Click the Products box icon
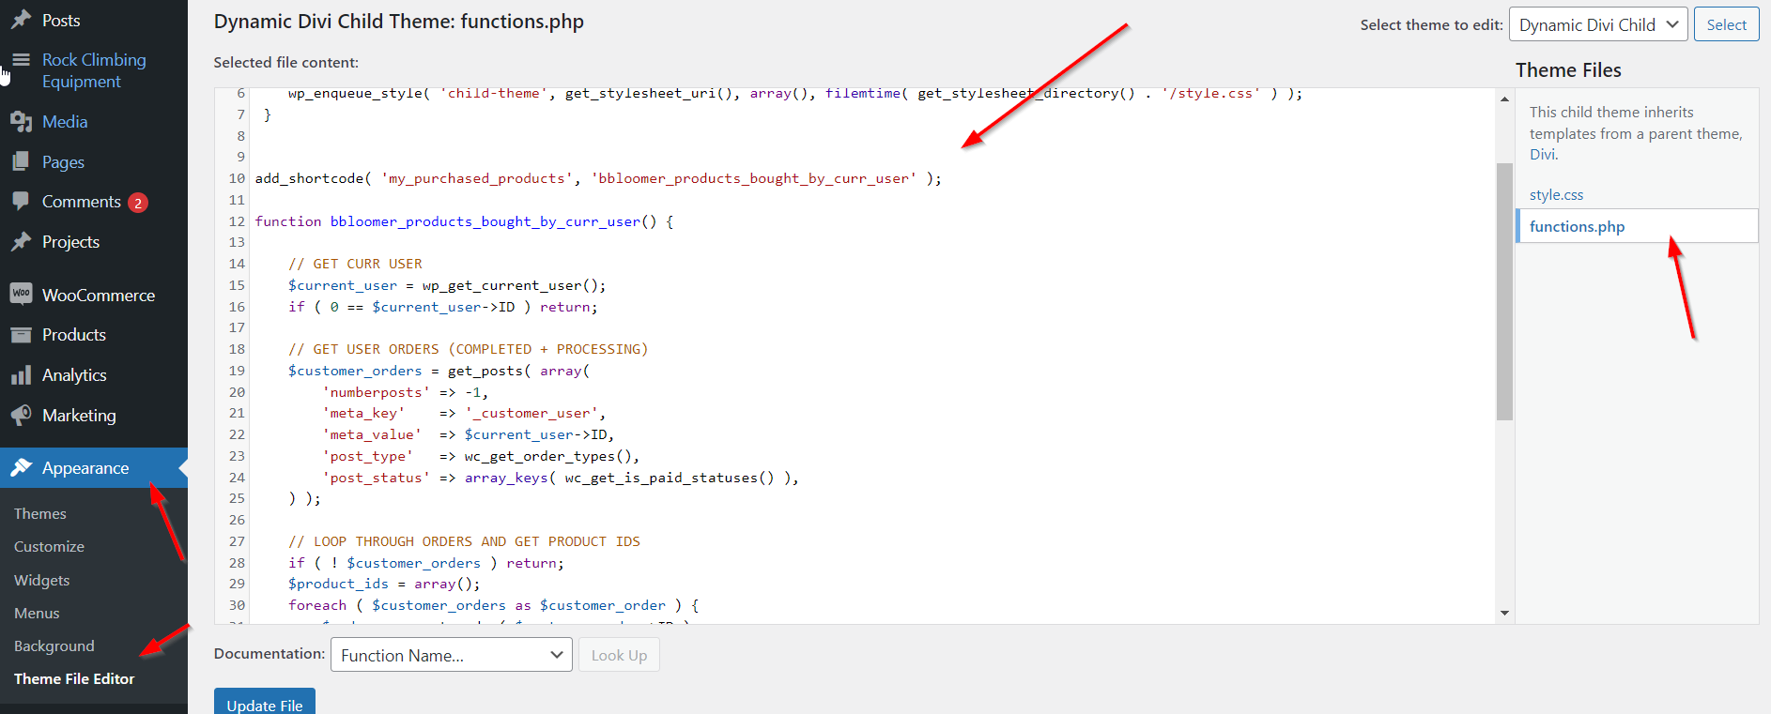 (x=21, y=335)
